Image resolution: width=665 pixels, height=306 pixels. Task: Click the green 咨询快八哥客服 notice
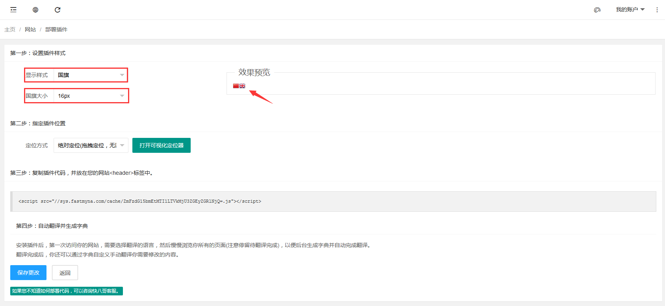coord(67,291)
